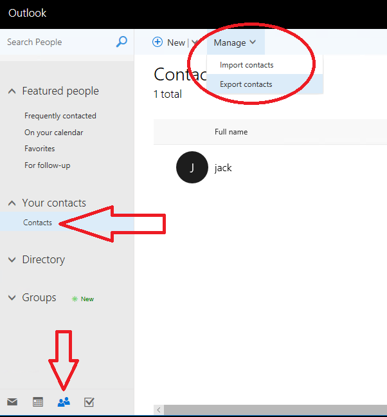Select the Contacts folder

click(x=67, y=222)
